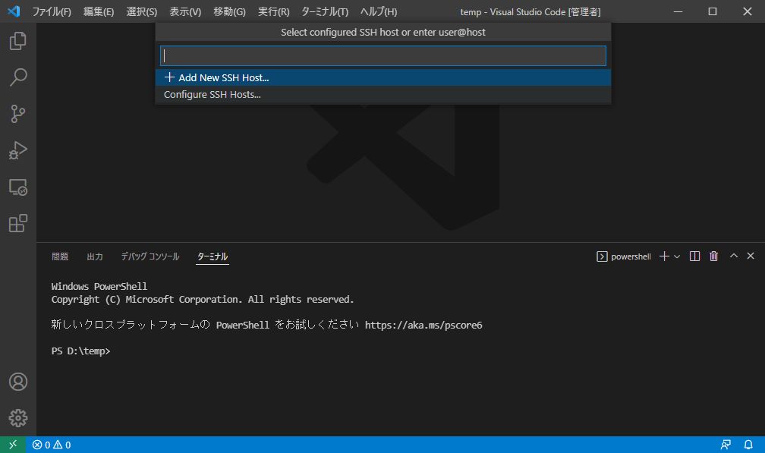
Task: Focus the SSH host input box
Action: (383, 55)
